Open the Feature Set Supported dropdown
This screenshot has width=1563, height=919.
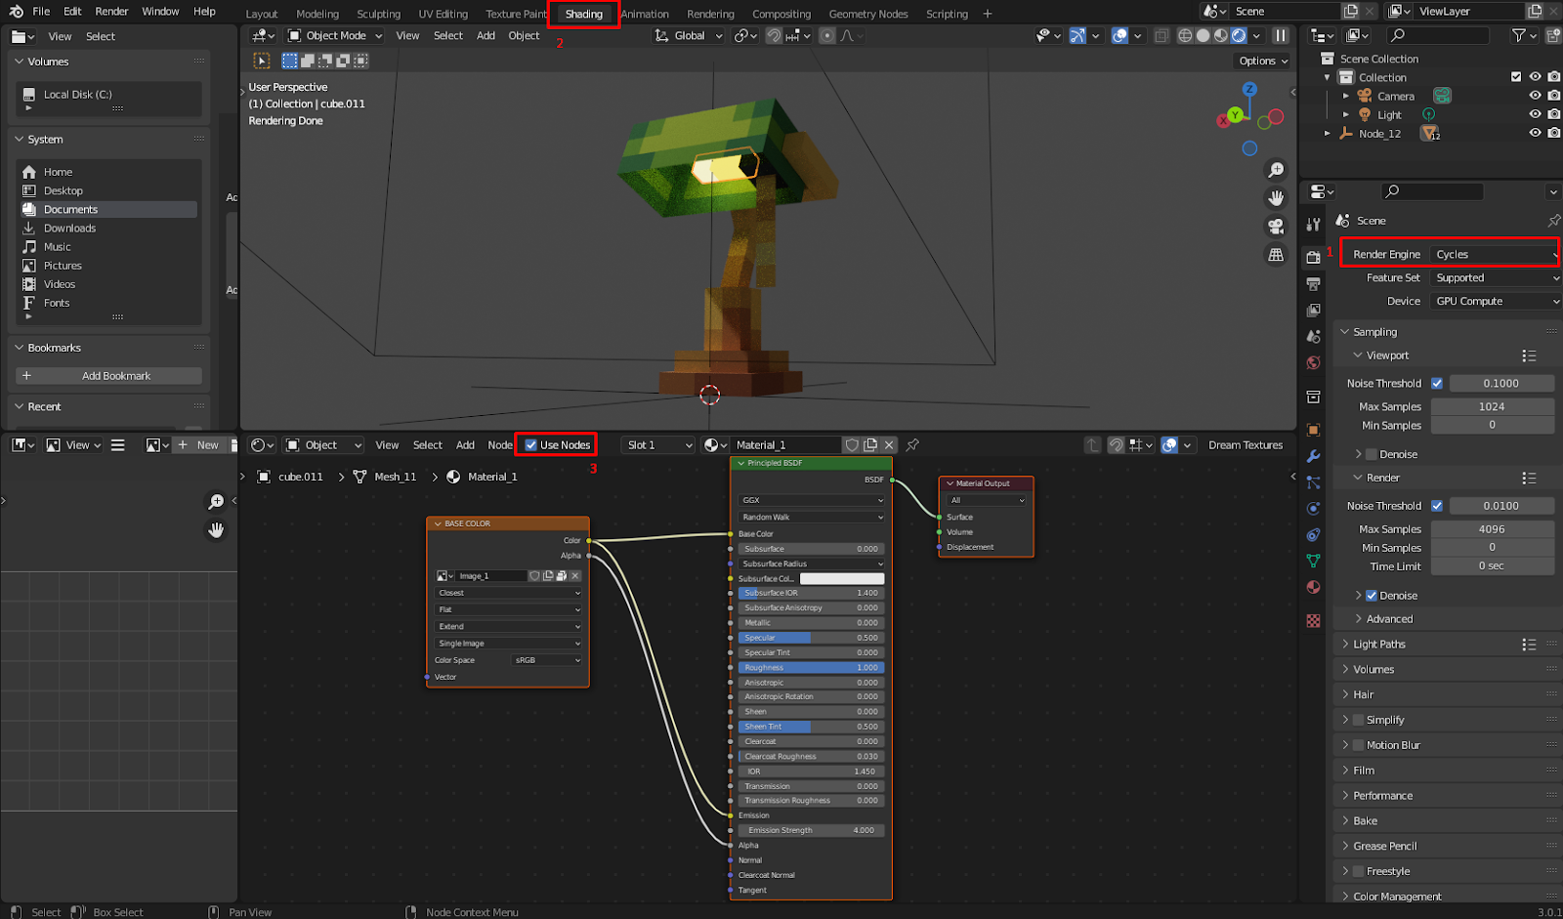click(1495, 277)
